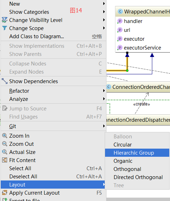The image size is (170, 201).
Task: Click the Fit Content icon
Action: point(5,160)
